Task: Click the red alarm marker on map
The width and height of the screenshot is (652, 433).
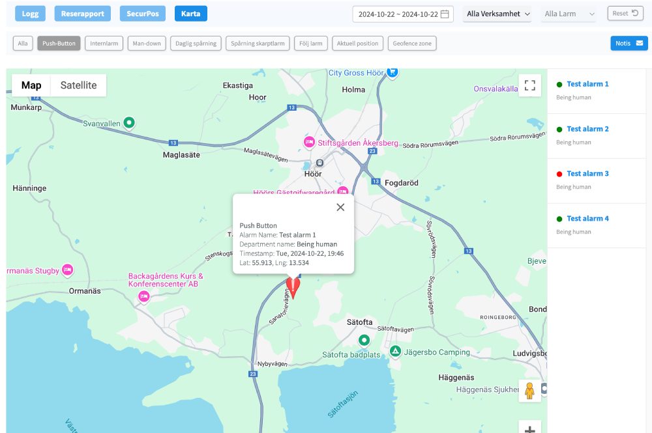Action: pyautogui.click(x=293, y=286)
